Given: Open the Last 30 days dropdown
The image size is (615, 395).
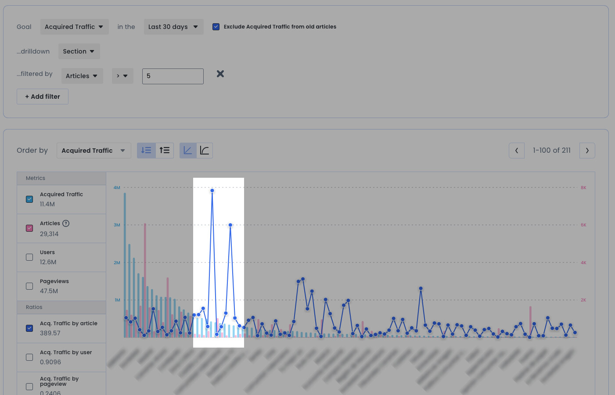Looking at the screenshot, I should pos(173,27).
